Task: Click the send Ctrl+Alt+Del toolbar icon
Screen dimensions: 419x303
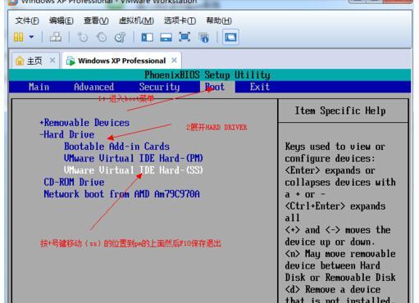Action: [56, 37]
